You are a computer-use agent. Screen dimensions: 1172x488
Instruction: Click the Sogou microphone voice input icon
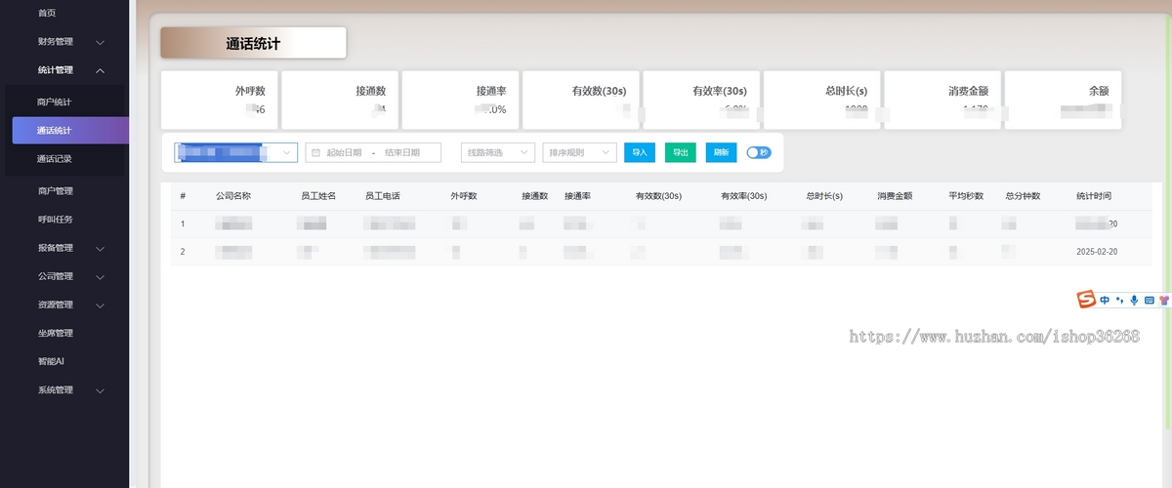point(1134,300)
